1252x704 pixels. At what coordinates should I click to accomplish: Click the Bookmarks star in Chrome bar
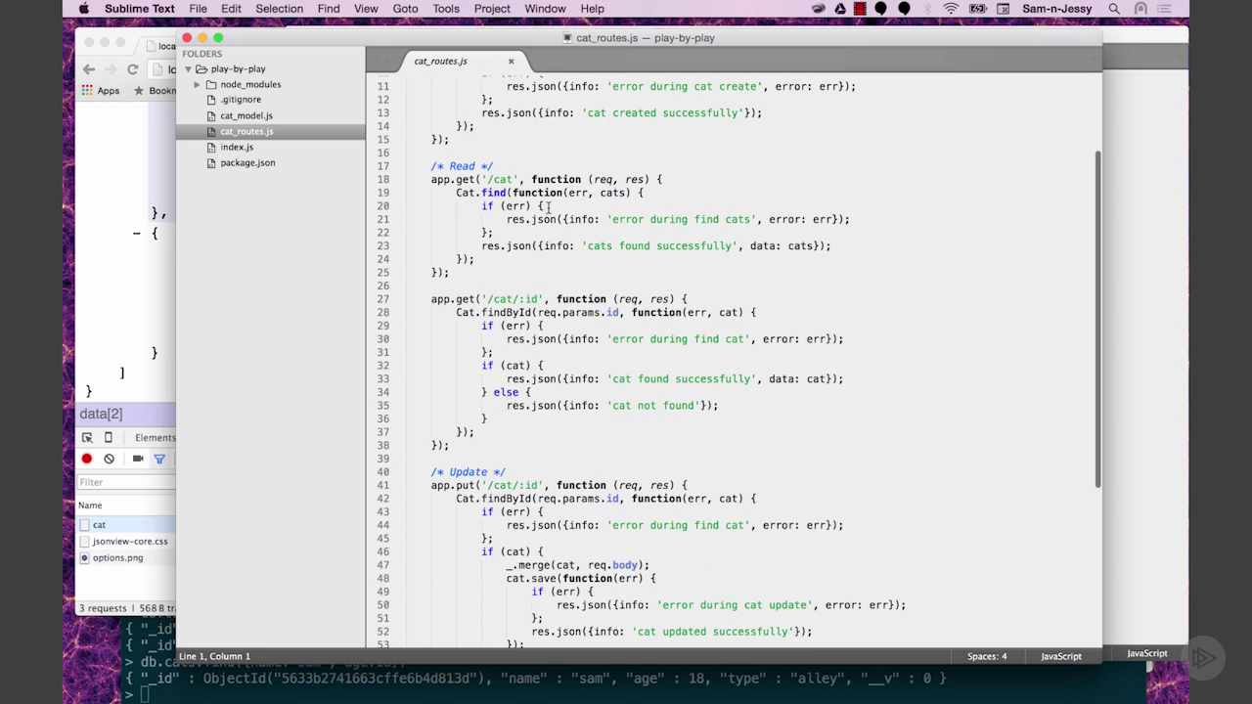pos(139,91)
